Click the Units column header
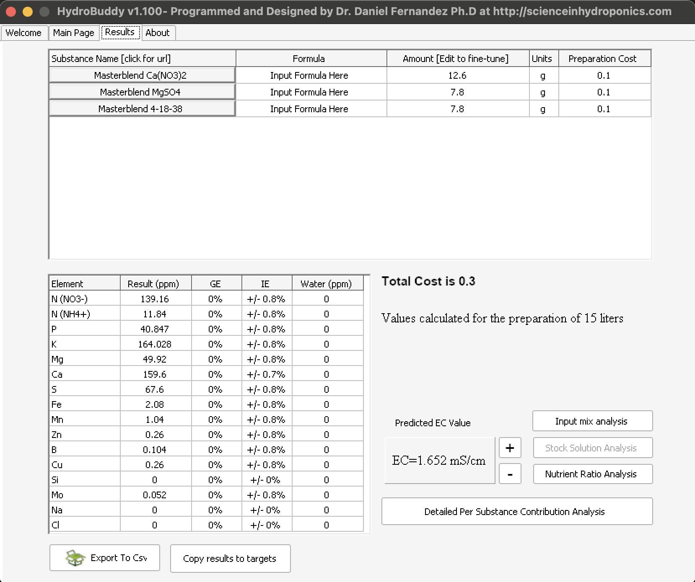The image size is (695, 582). click(x=544, y=59)
